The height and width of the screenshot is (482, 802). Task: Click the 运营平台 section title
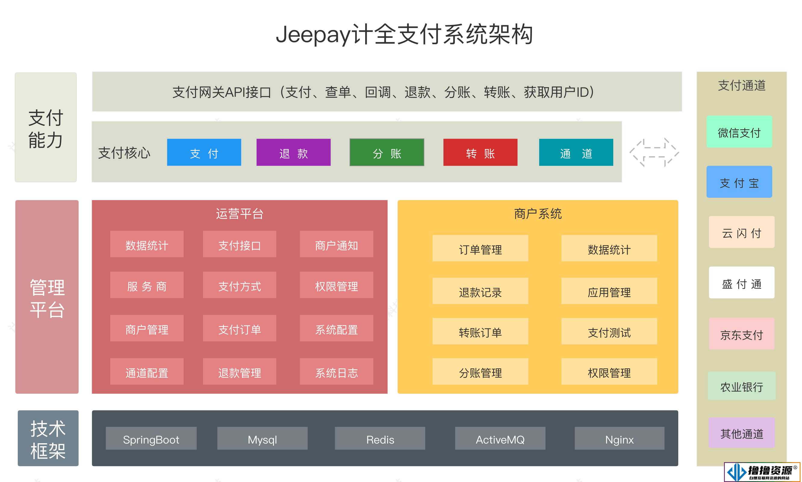tap(240, 214)
